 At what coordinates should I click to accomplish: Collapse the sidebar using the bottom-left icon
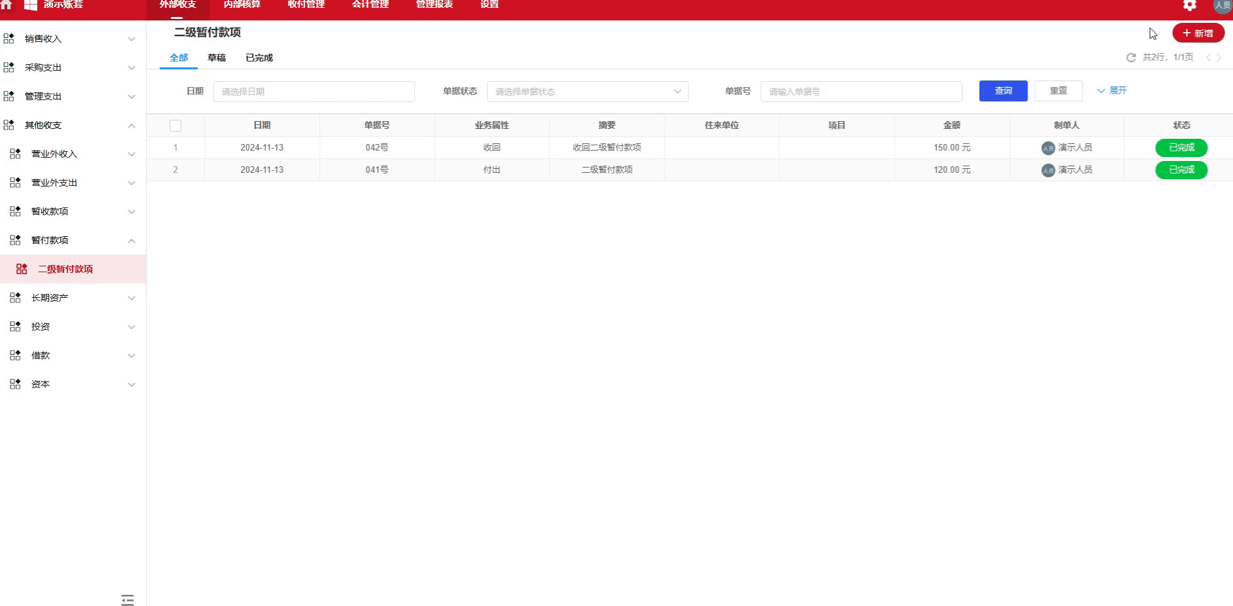point(128,599)
